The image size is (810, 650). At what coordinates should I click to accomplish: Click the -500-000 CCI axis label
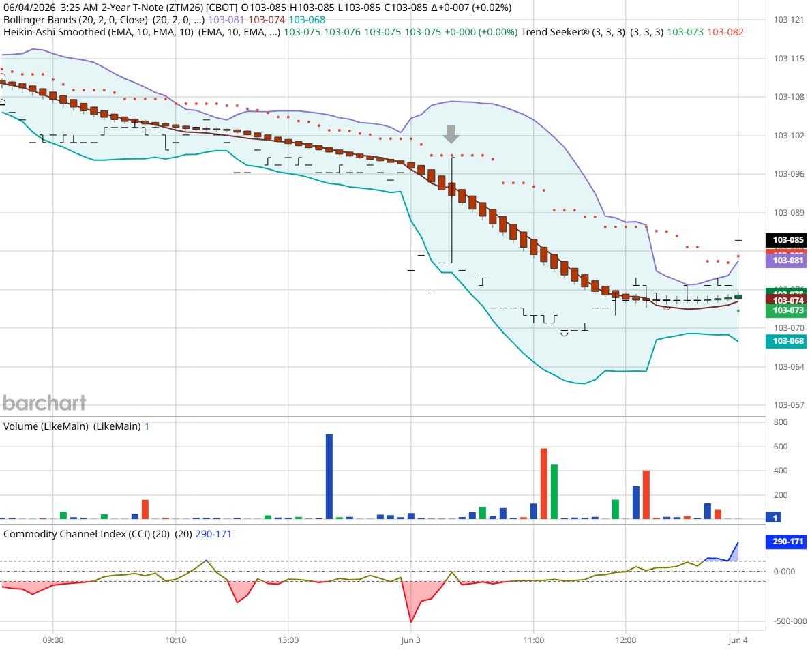790,621
